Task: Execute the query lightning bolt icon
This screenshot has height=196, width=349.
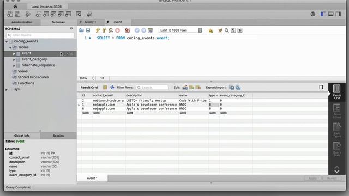Action: [98, 30]
